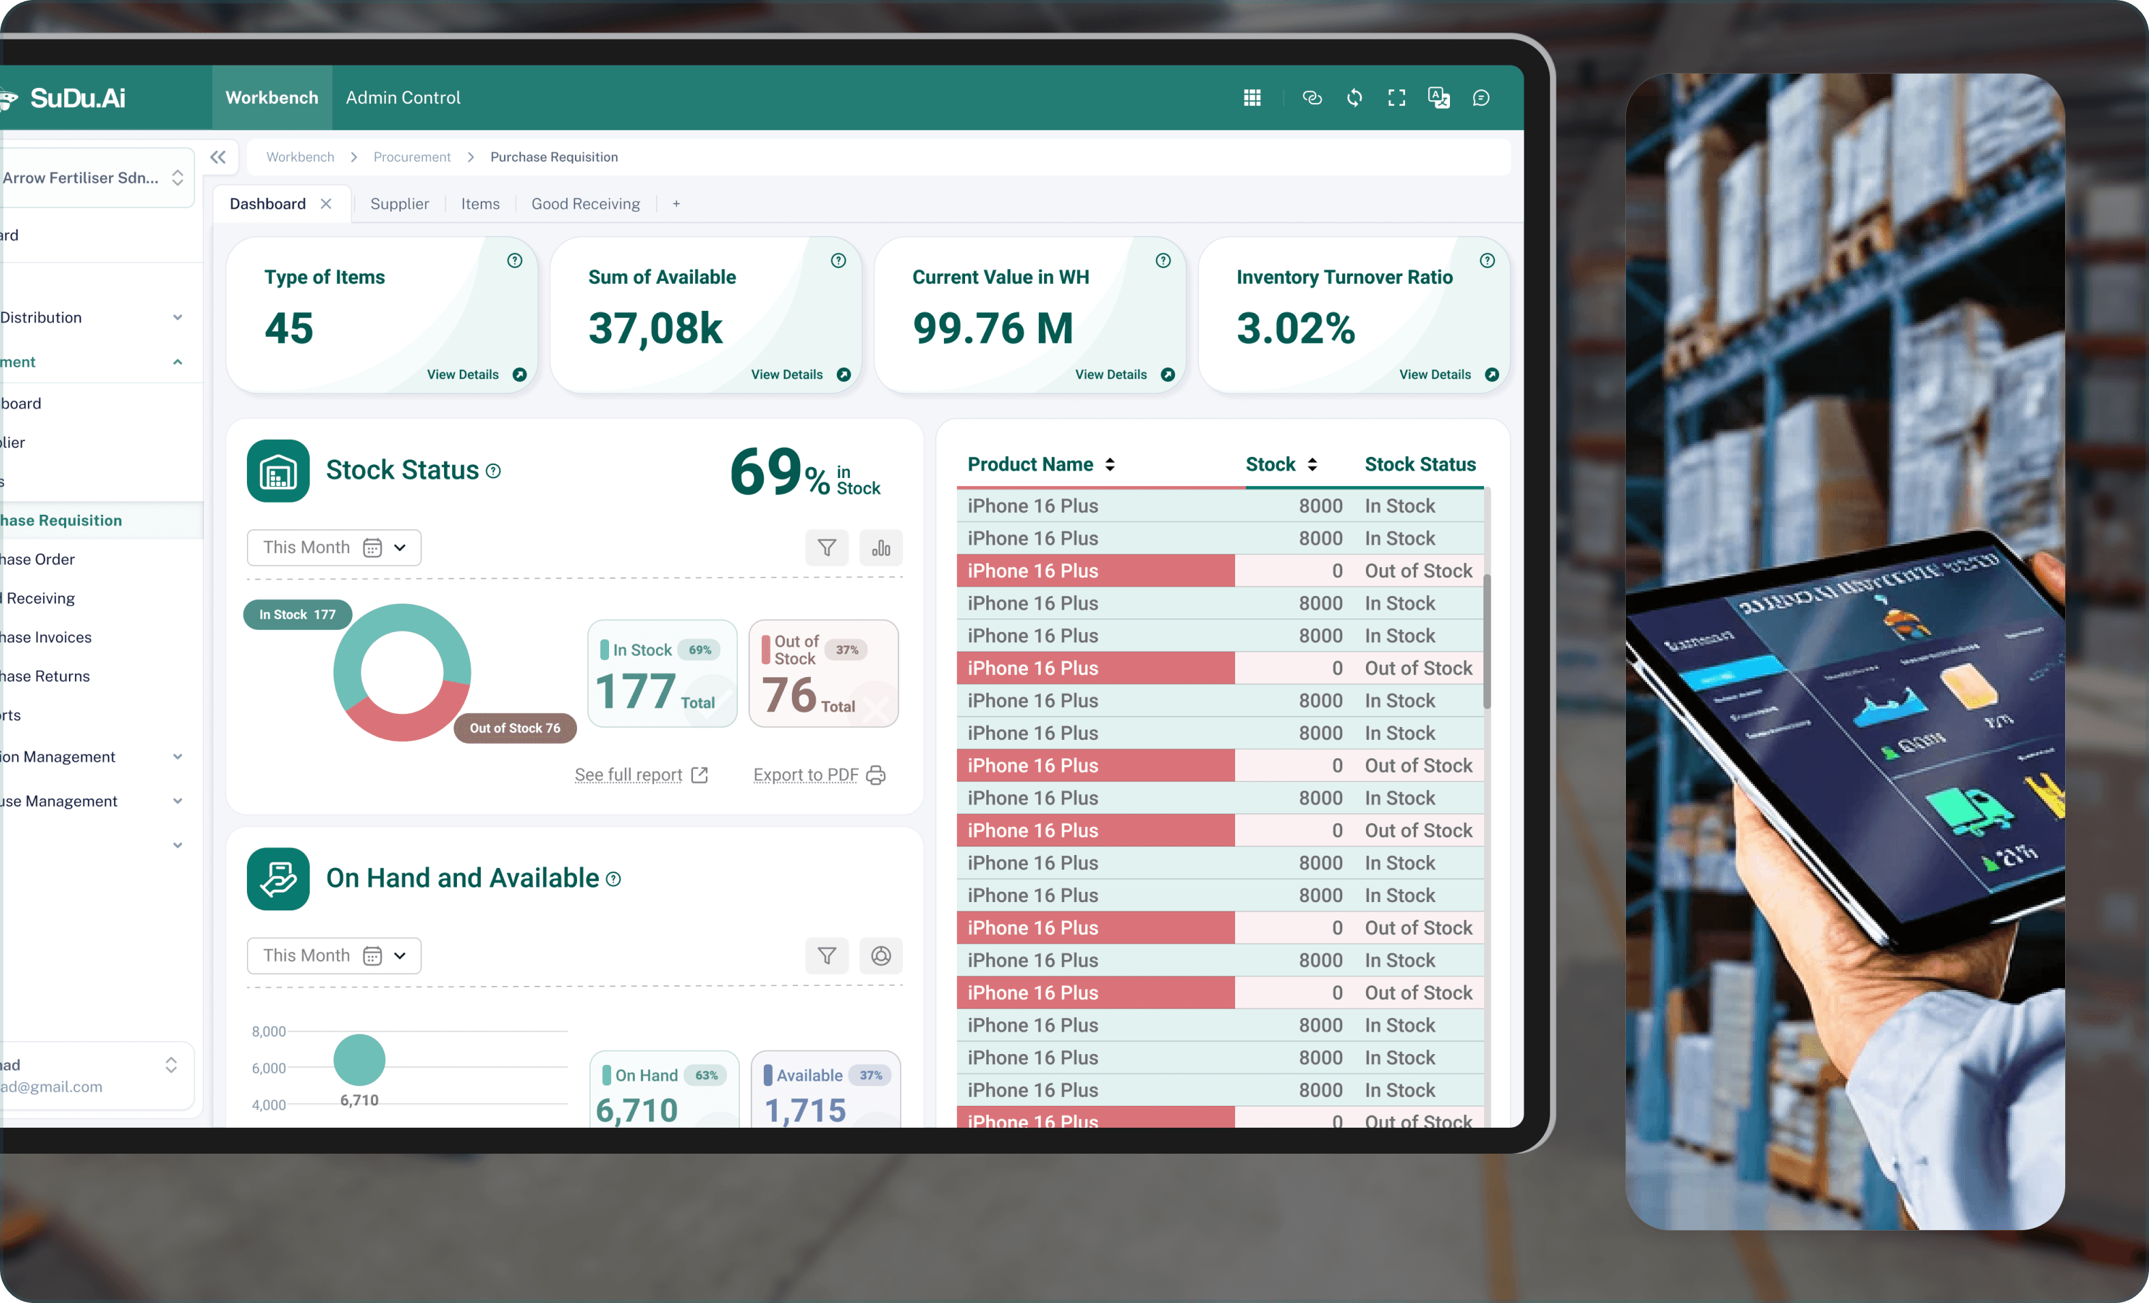Open the Available 1,715 card
This screenshot has height=1303, width=2149.
[x=826, y=1090]
